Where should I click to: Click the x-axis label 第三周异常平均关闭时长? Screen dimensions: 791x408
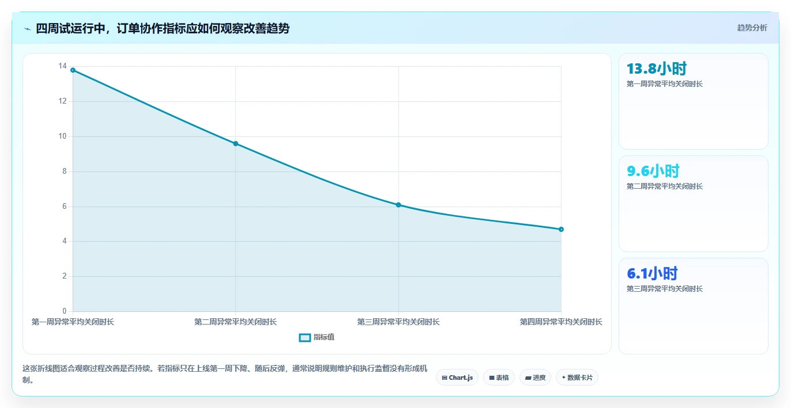click(x=398, y=322)
